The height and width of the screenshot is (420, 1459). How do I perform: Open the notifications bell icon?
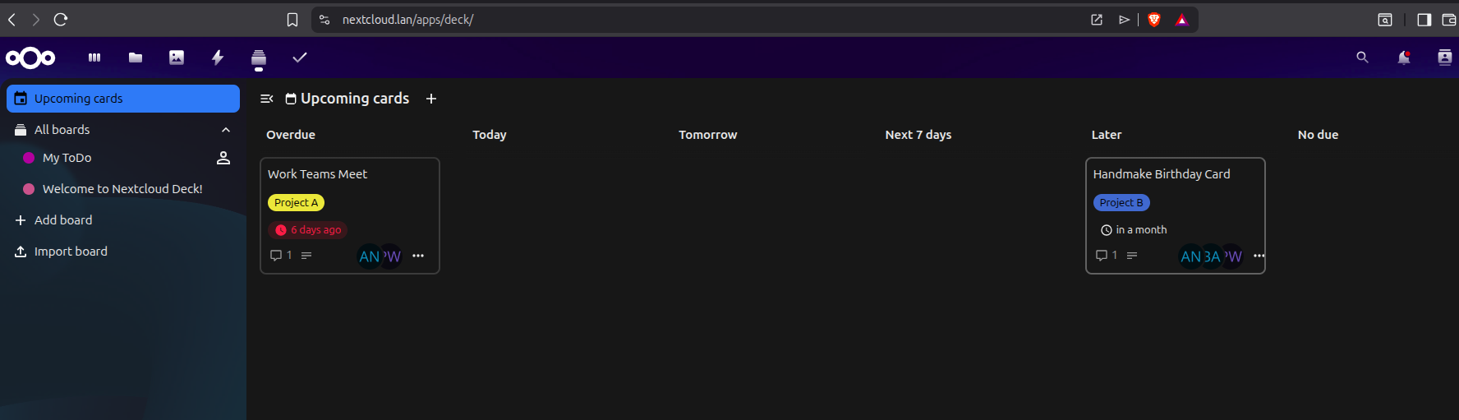[x=1404, y=58]
